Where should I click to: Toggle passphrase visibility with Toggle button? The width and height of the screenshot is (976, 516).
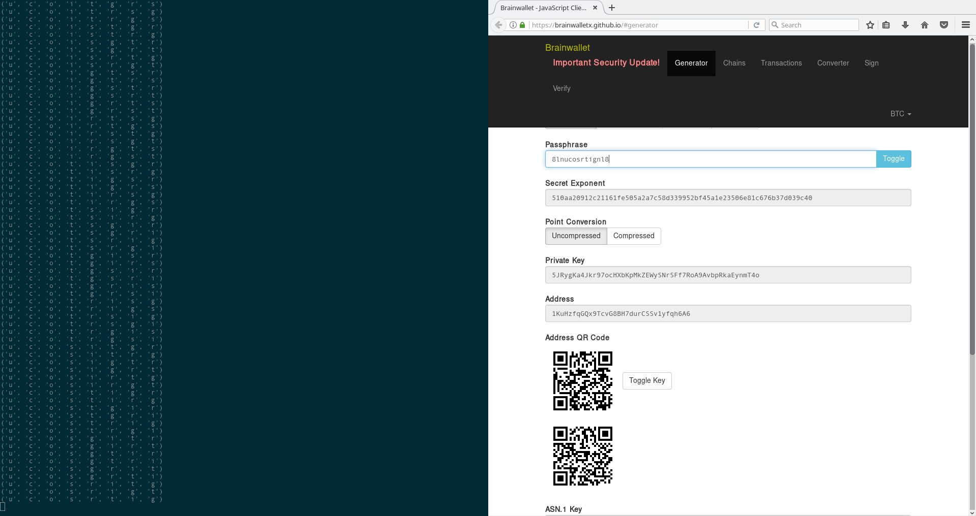click(894, 159)
